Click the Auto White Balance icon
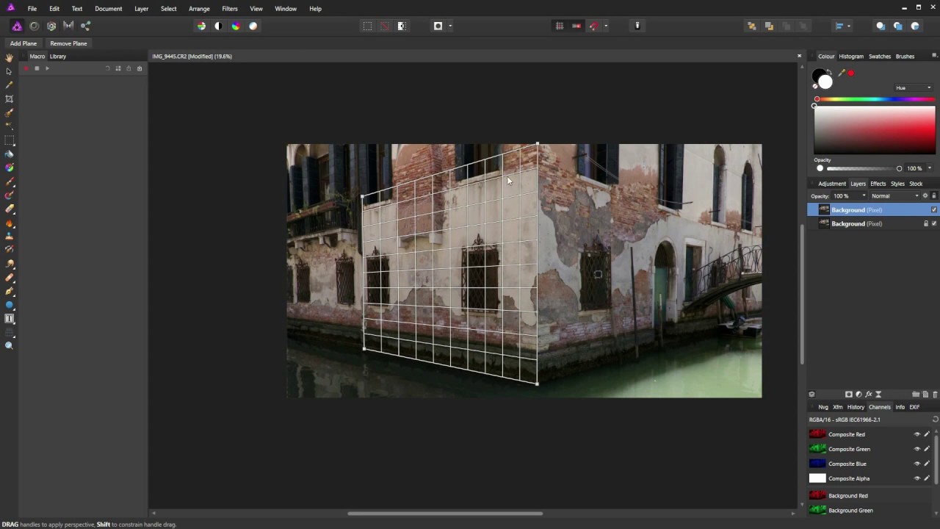This screenshot has width=940, height=529. click(253, 26)
